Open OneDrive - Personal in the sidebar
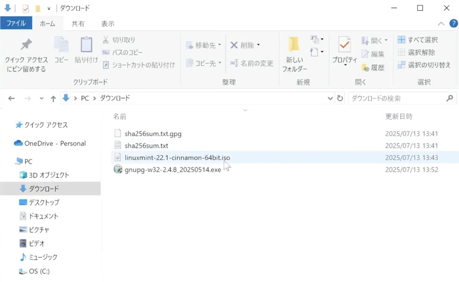This screenshot has height=282, width=459. point(50,143)
